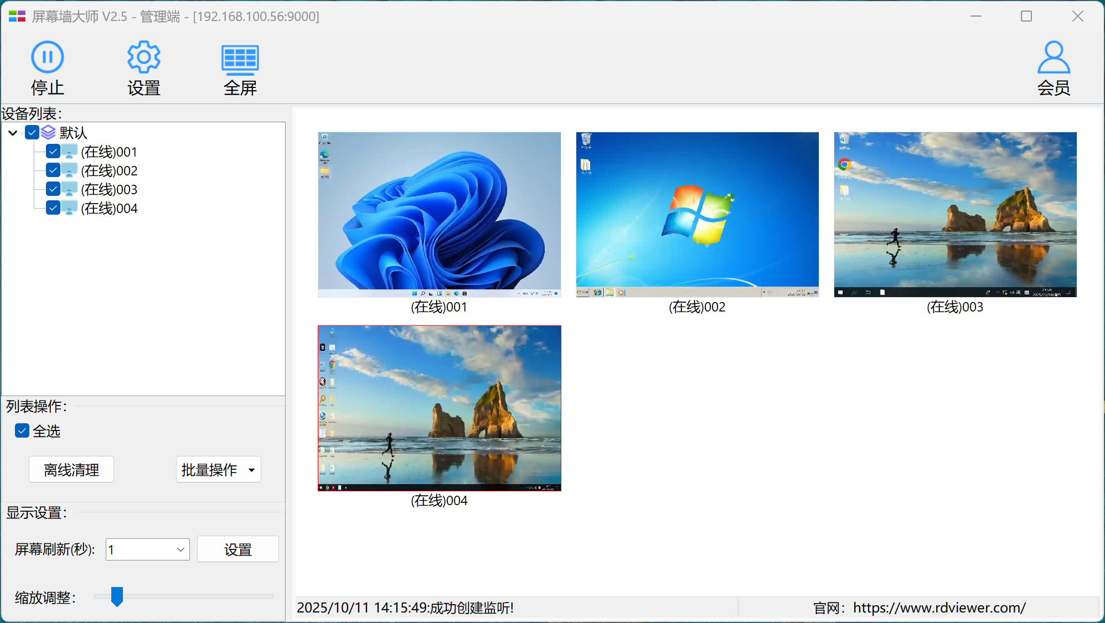This screenshot has width=1105, height=623.
Task: Uncheck the (在线)002 device checkbox
Action: (53, 170)
